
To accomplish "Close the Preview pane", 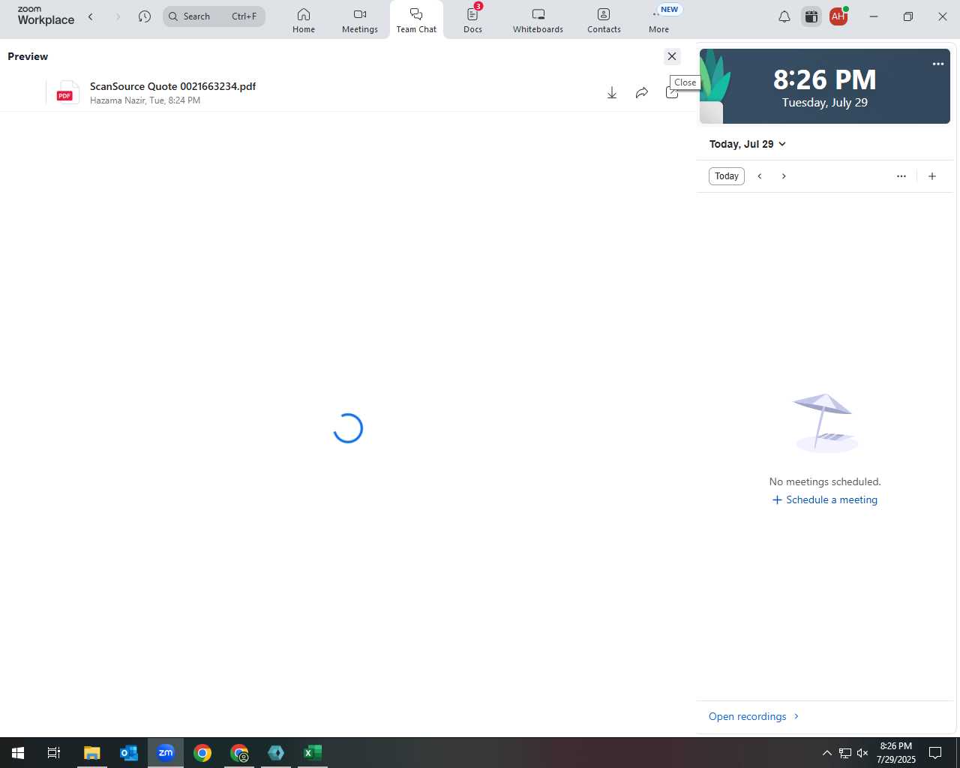I will click(672, 56).
